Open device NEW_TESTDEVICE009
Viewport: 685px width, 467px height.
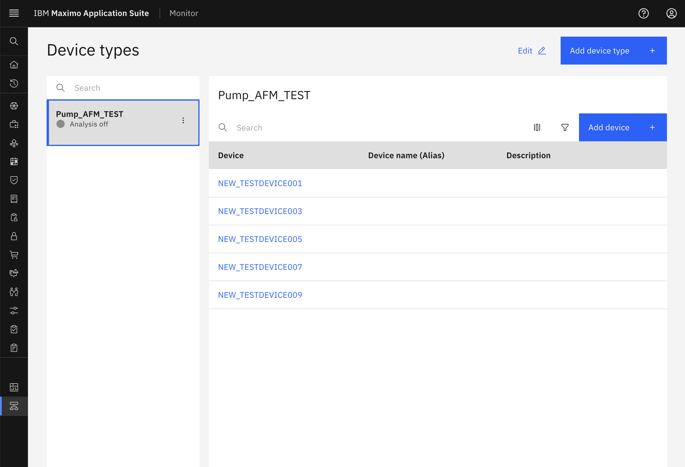pyautogui.click(x=260, y=295)
